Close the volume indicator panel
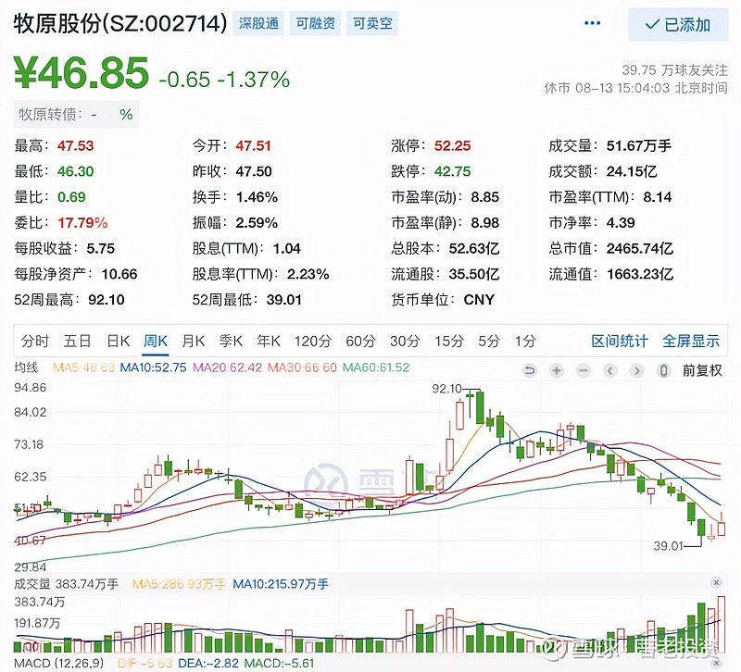 click(x=716, y=583)
